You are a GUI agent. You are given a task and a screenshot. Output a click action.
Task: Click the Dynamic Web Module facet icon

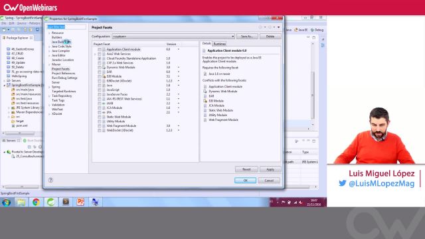click(x=104, y=68)
